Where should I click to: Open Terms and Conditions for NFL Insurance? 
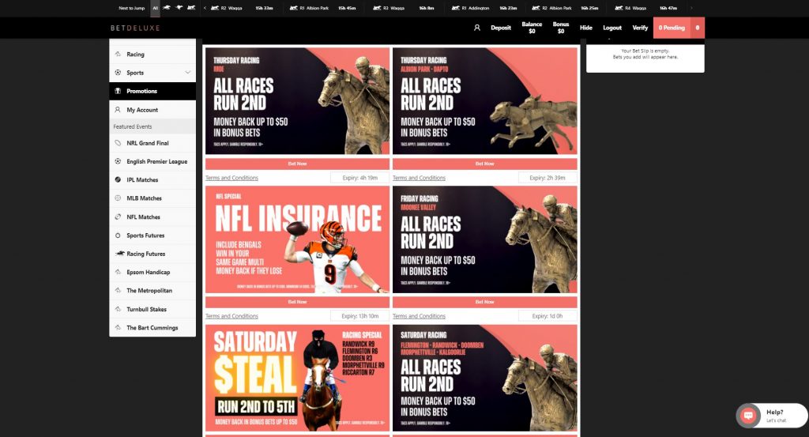(231, 316)
